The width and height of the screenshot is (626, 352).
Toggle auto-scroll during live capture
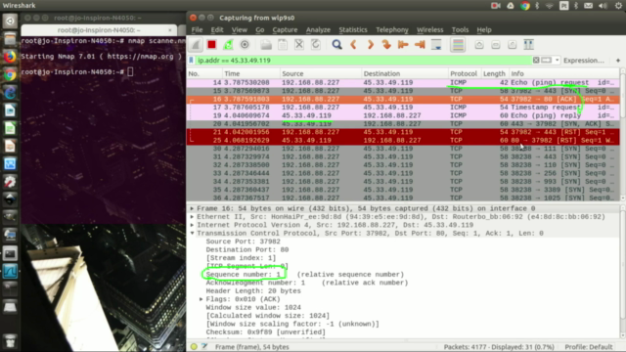coord(436,45)
